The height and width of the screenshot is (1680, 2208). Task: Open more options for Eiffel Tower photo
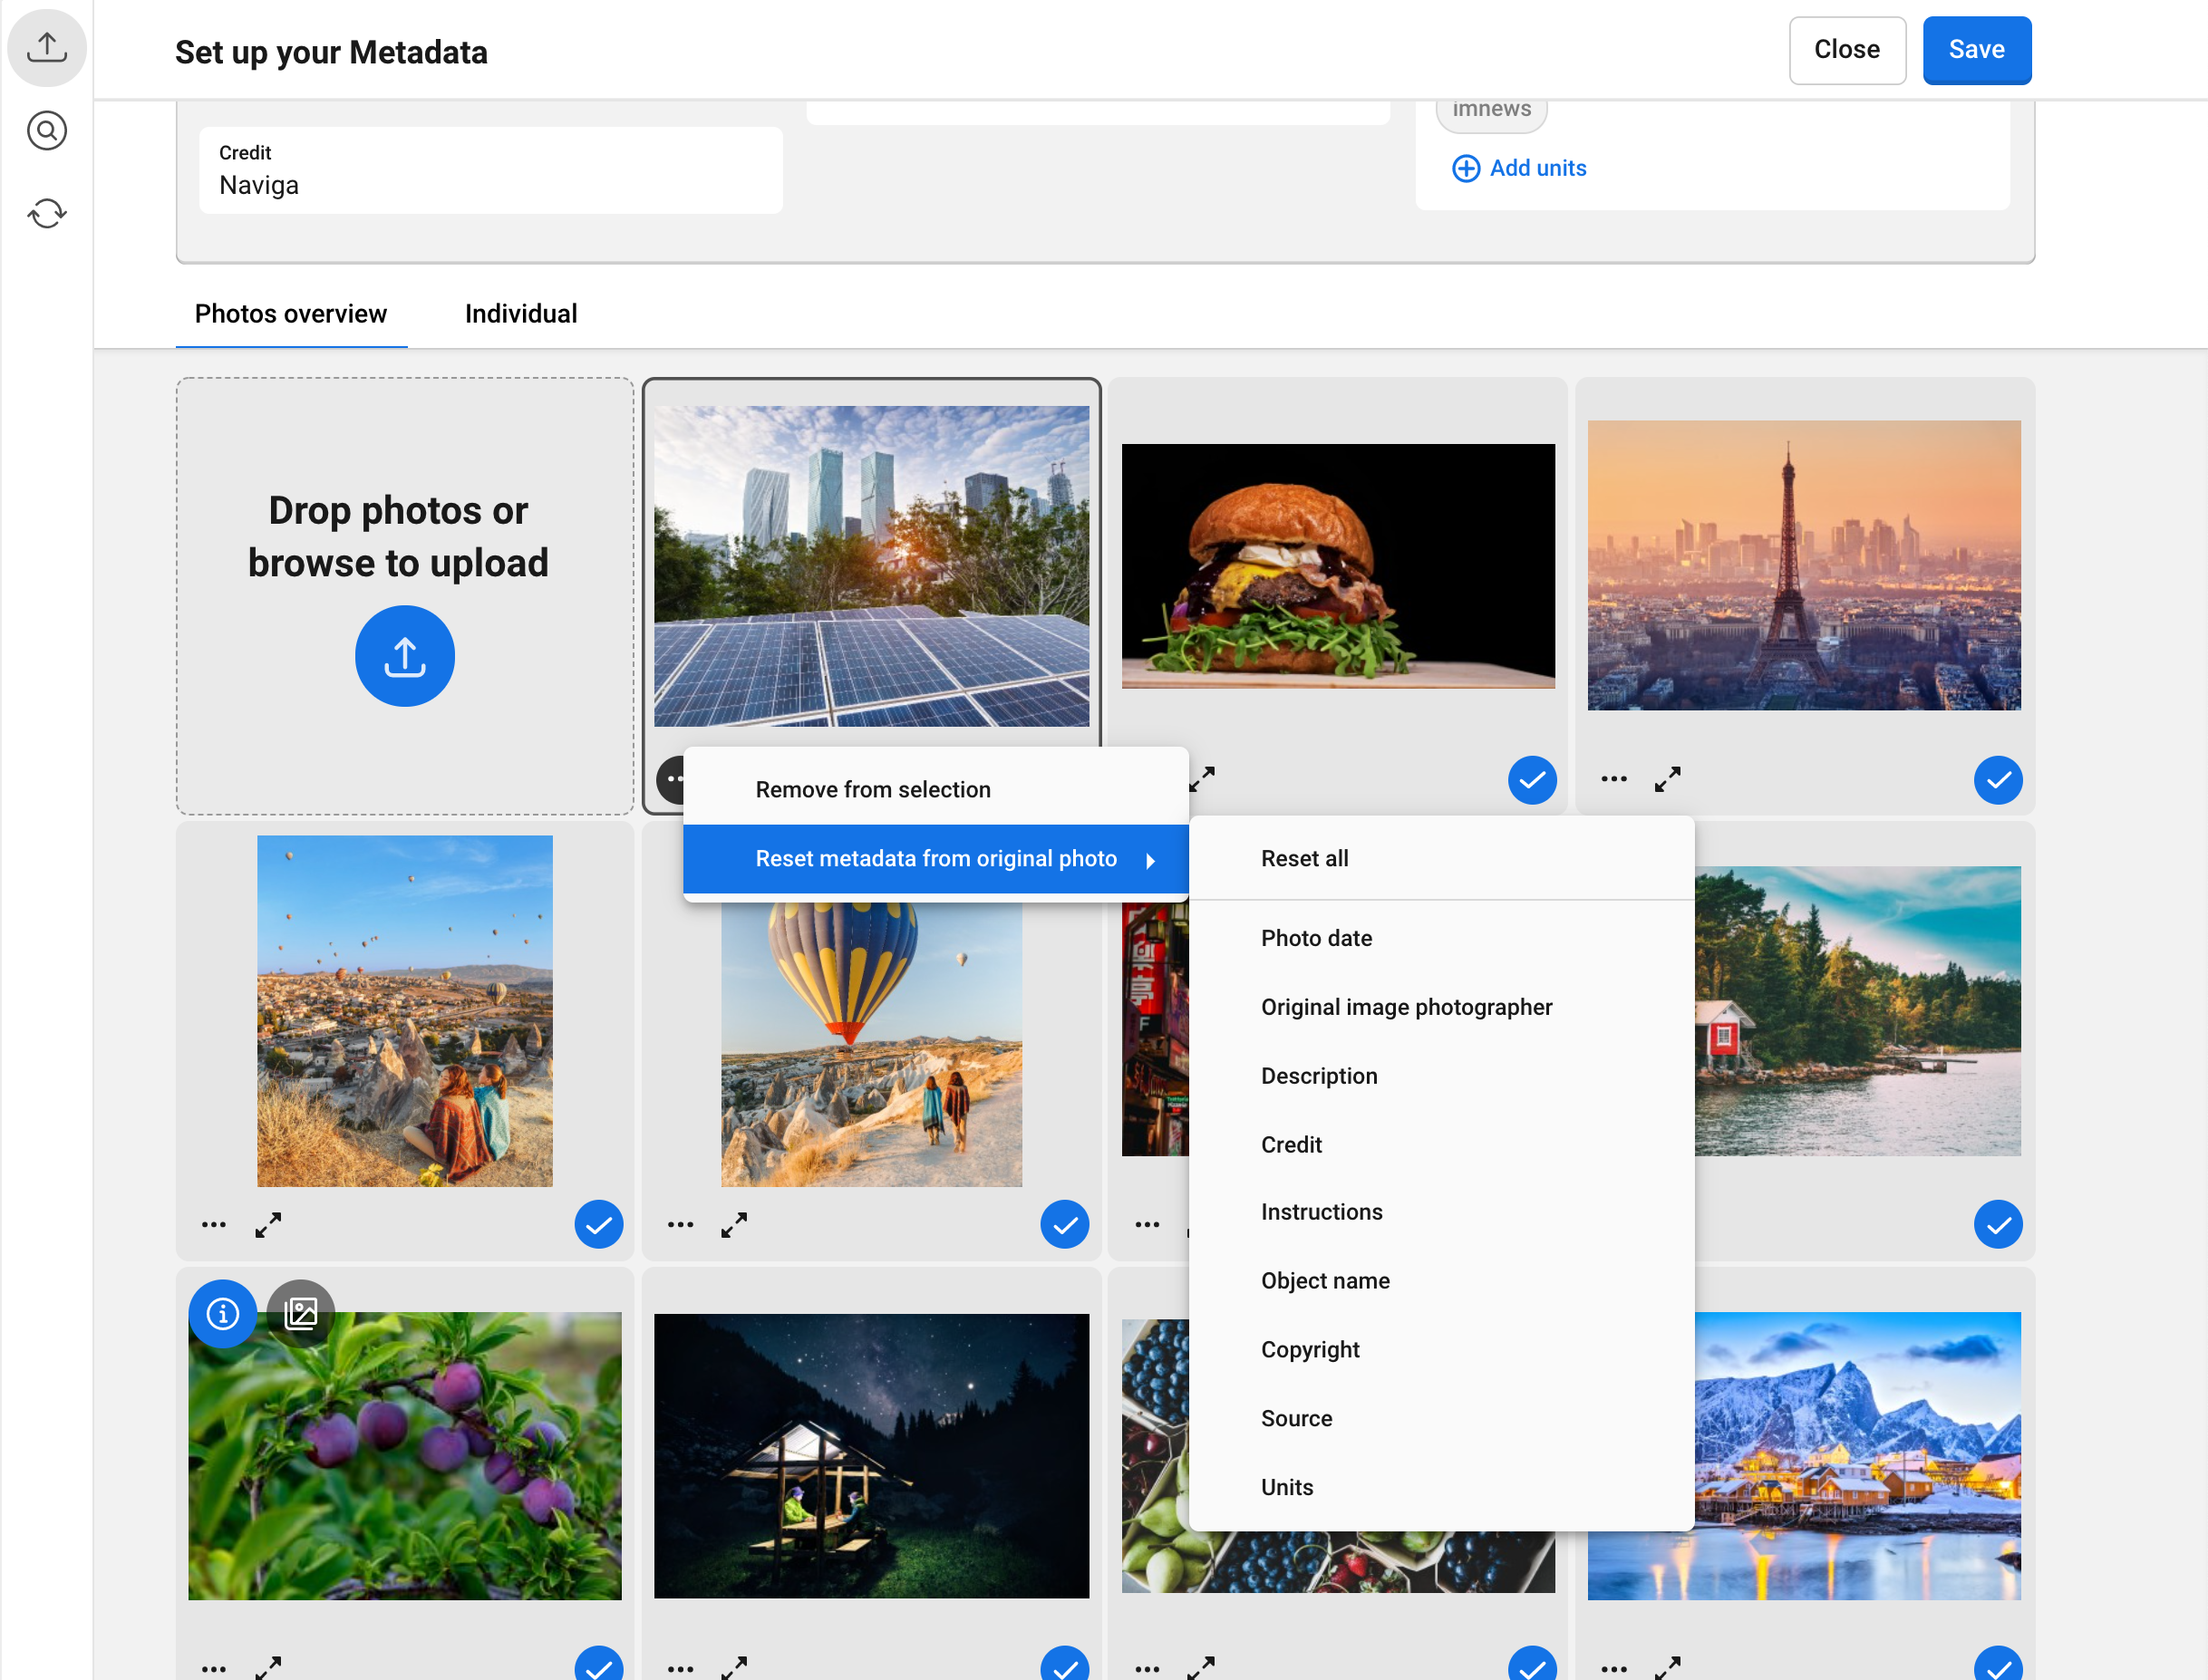point(1613,779)
